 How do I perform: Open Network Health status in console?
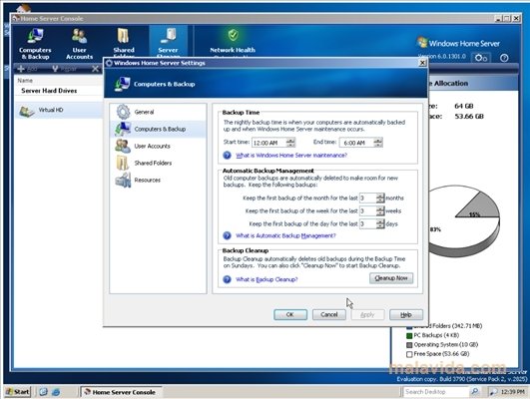233,42
